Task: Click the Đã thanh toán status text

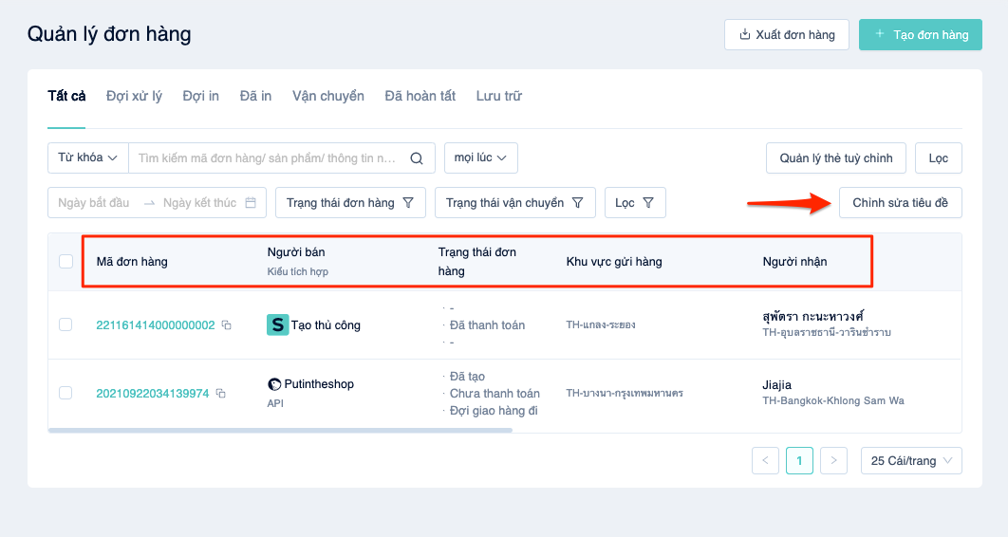Action: (x=487, y=325)
